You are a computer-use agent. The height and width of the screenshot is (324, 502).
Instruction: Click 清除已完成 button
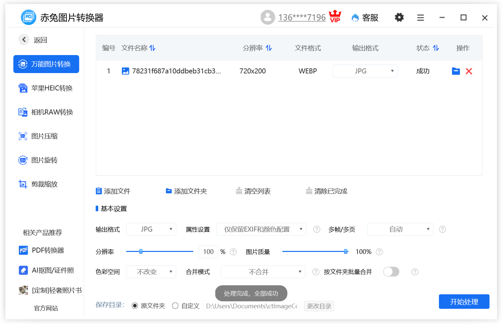327,191
